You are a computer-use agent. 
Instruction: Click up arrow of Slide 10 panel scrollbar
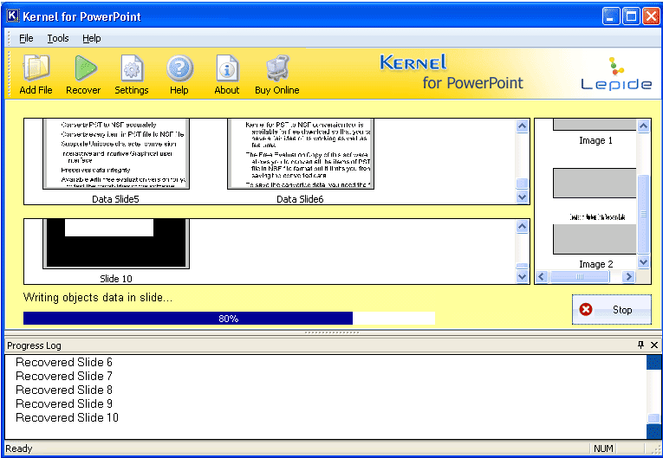(x=523, y=227)
